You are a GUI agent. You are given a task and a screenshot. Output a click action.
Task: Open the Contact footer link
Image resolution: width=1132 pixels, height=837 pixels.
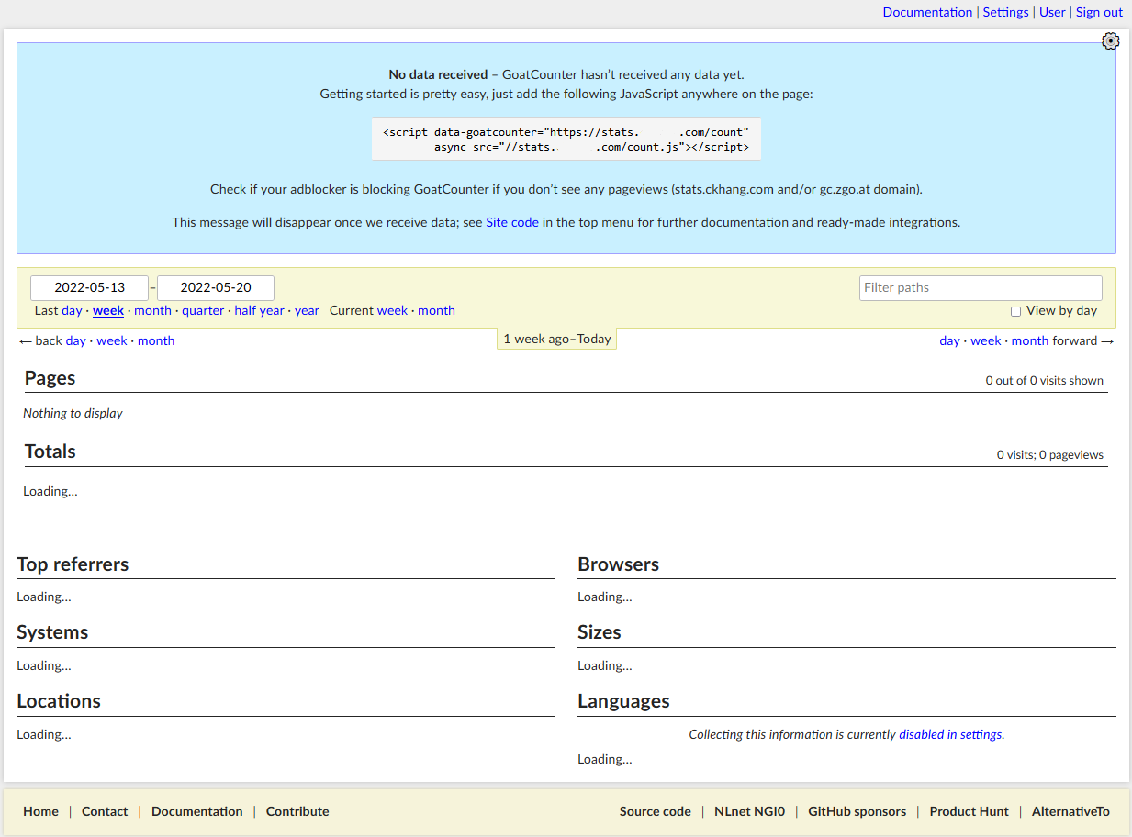point(105,811)
